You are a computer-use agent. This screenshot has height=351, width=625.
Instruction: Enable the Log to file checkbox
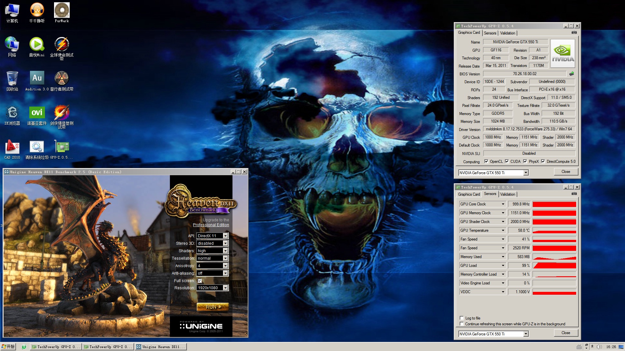pyautogui.click(x=462, y=318)
